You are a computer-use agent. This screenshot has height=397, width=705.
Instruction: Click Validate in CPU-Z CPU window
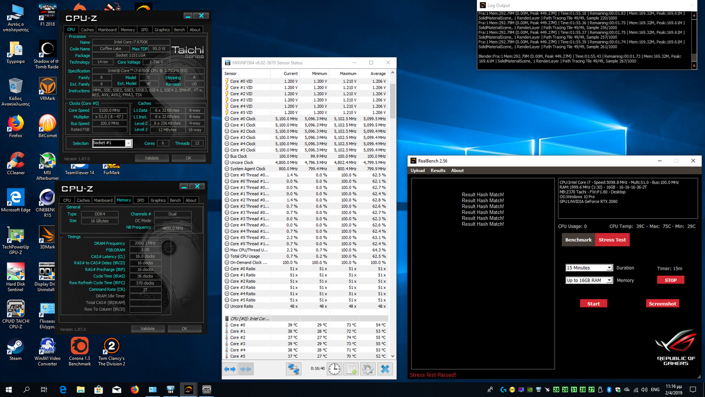(x=151, y=158)
